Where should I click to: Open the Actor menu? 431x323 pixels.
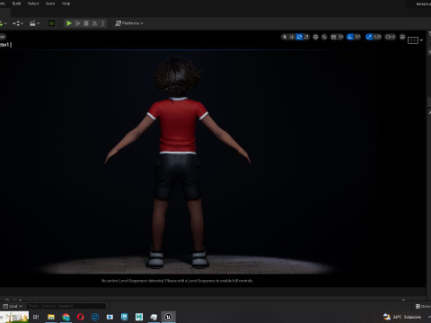pyautogui.click(x=50, y=4)
